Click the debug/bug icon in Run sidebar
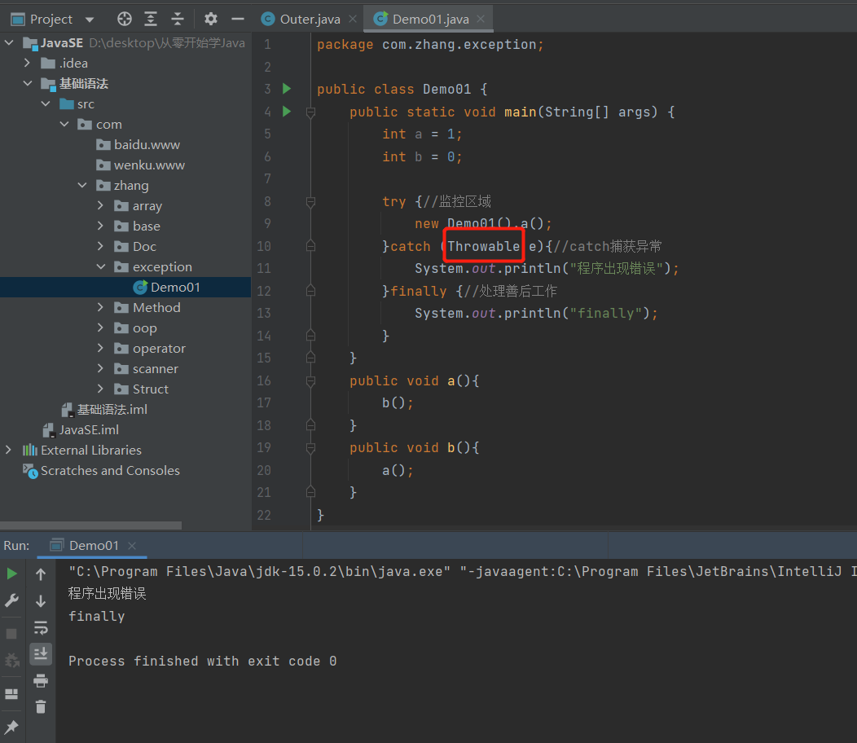 coord(11,661)
